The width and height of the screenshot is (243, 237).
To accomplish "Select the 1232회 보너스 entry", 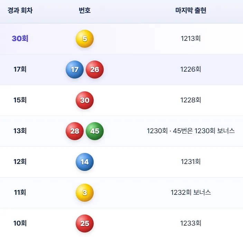I will point(190,192).
